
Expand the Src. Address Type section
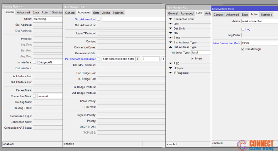171,42
